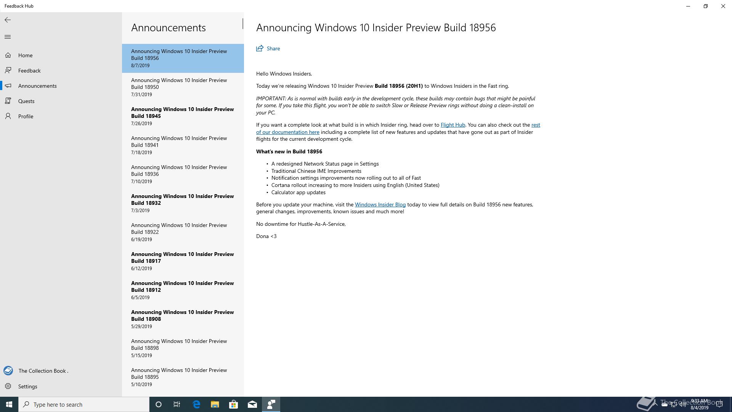Click the announcements list scrollbar
Image resolution: width=732 pixels, height=412 pixels.
coord(242,24)
